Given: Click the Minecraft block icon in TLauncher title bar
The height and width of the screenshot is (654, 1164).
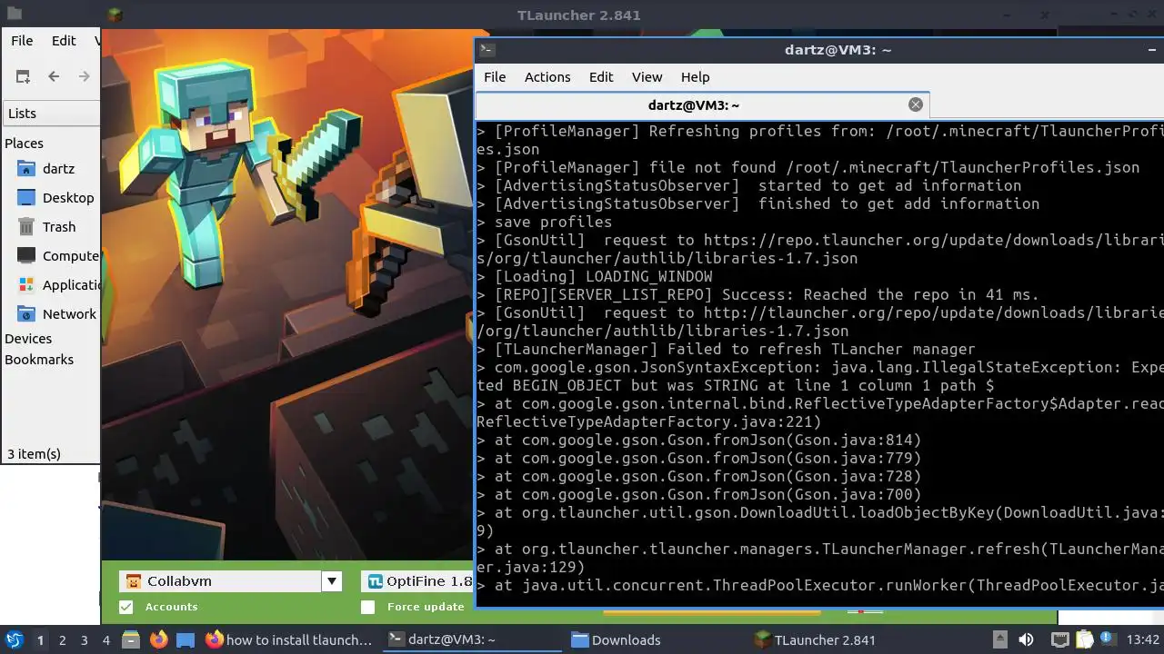Looking at the screenshot, I should pyautogui.click(x=115, y=15).
